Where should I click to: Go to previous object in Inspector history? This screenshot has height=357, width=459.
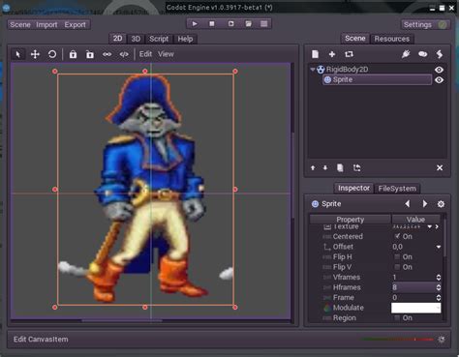click(408, 204)
